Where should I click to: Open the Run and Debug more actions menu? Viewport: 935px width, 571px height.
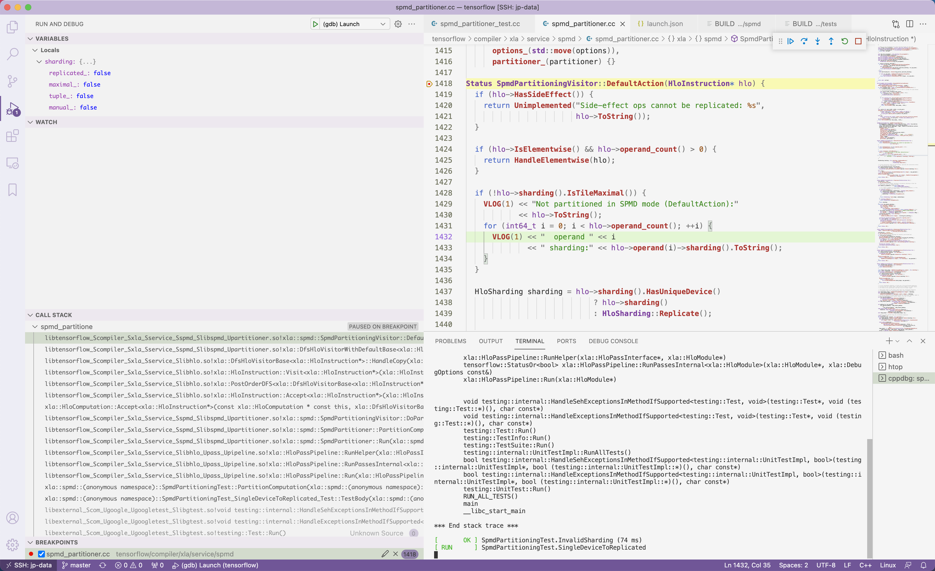click(411, 24)
